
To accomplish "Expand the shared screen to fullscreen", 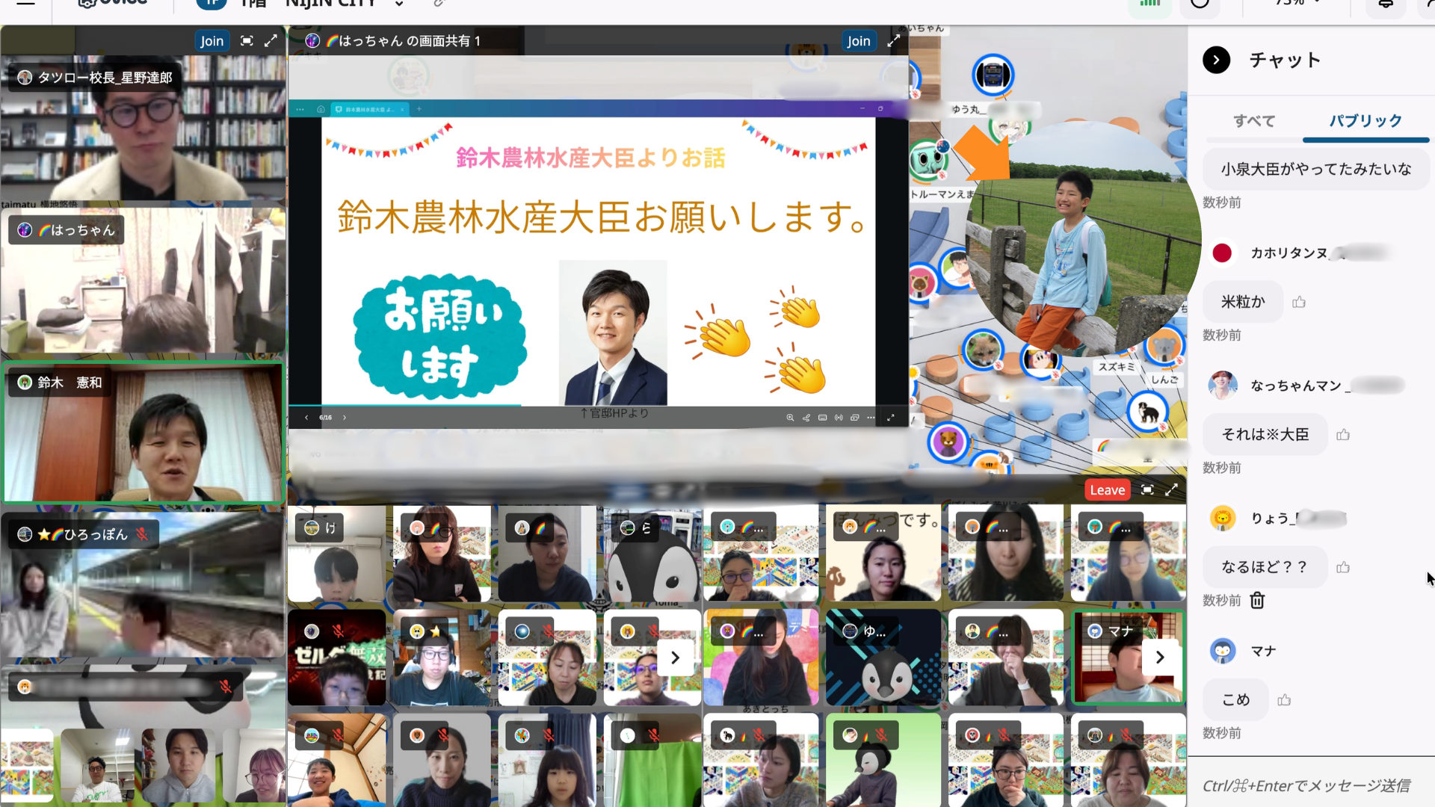I will (x=893, y=41).
